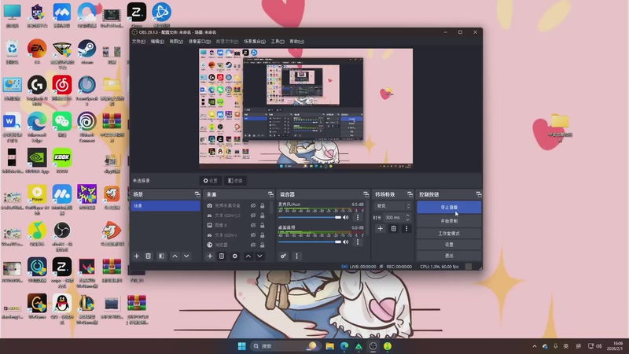Screen dimensions: 629x354
Task: Open source 滤镜 button above sources panel
Action: coord(235,181)
